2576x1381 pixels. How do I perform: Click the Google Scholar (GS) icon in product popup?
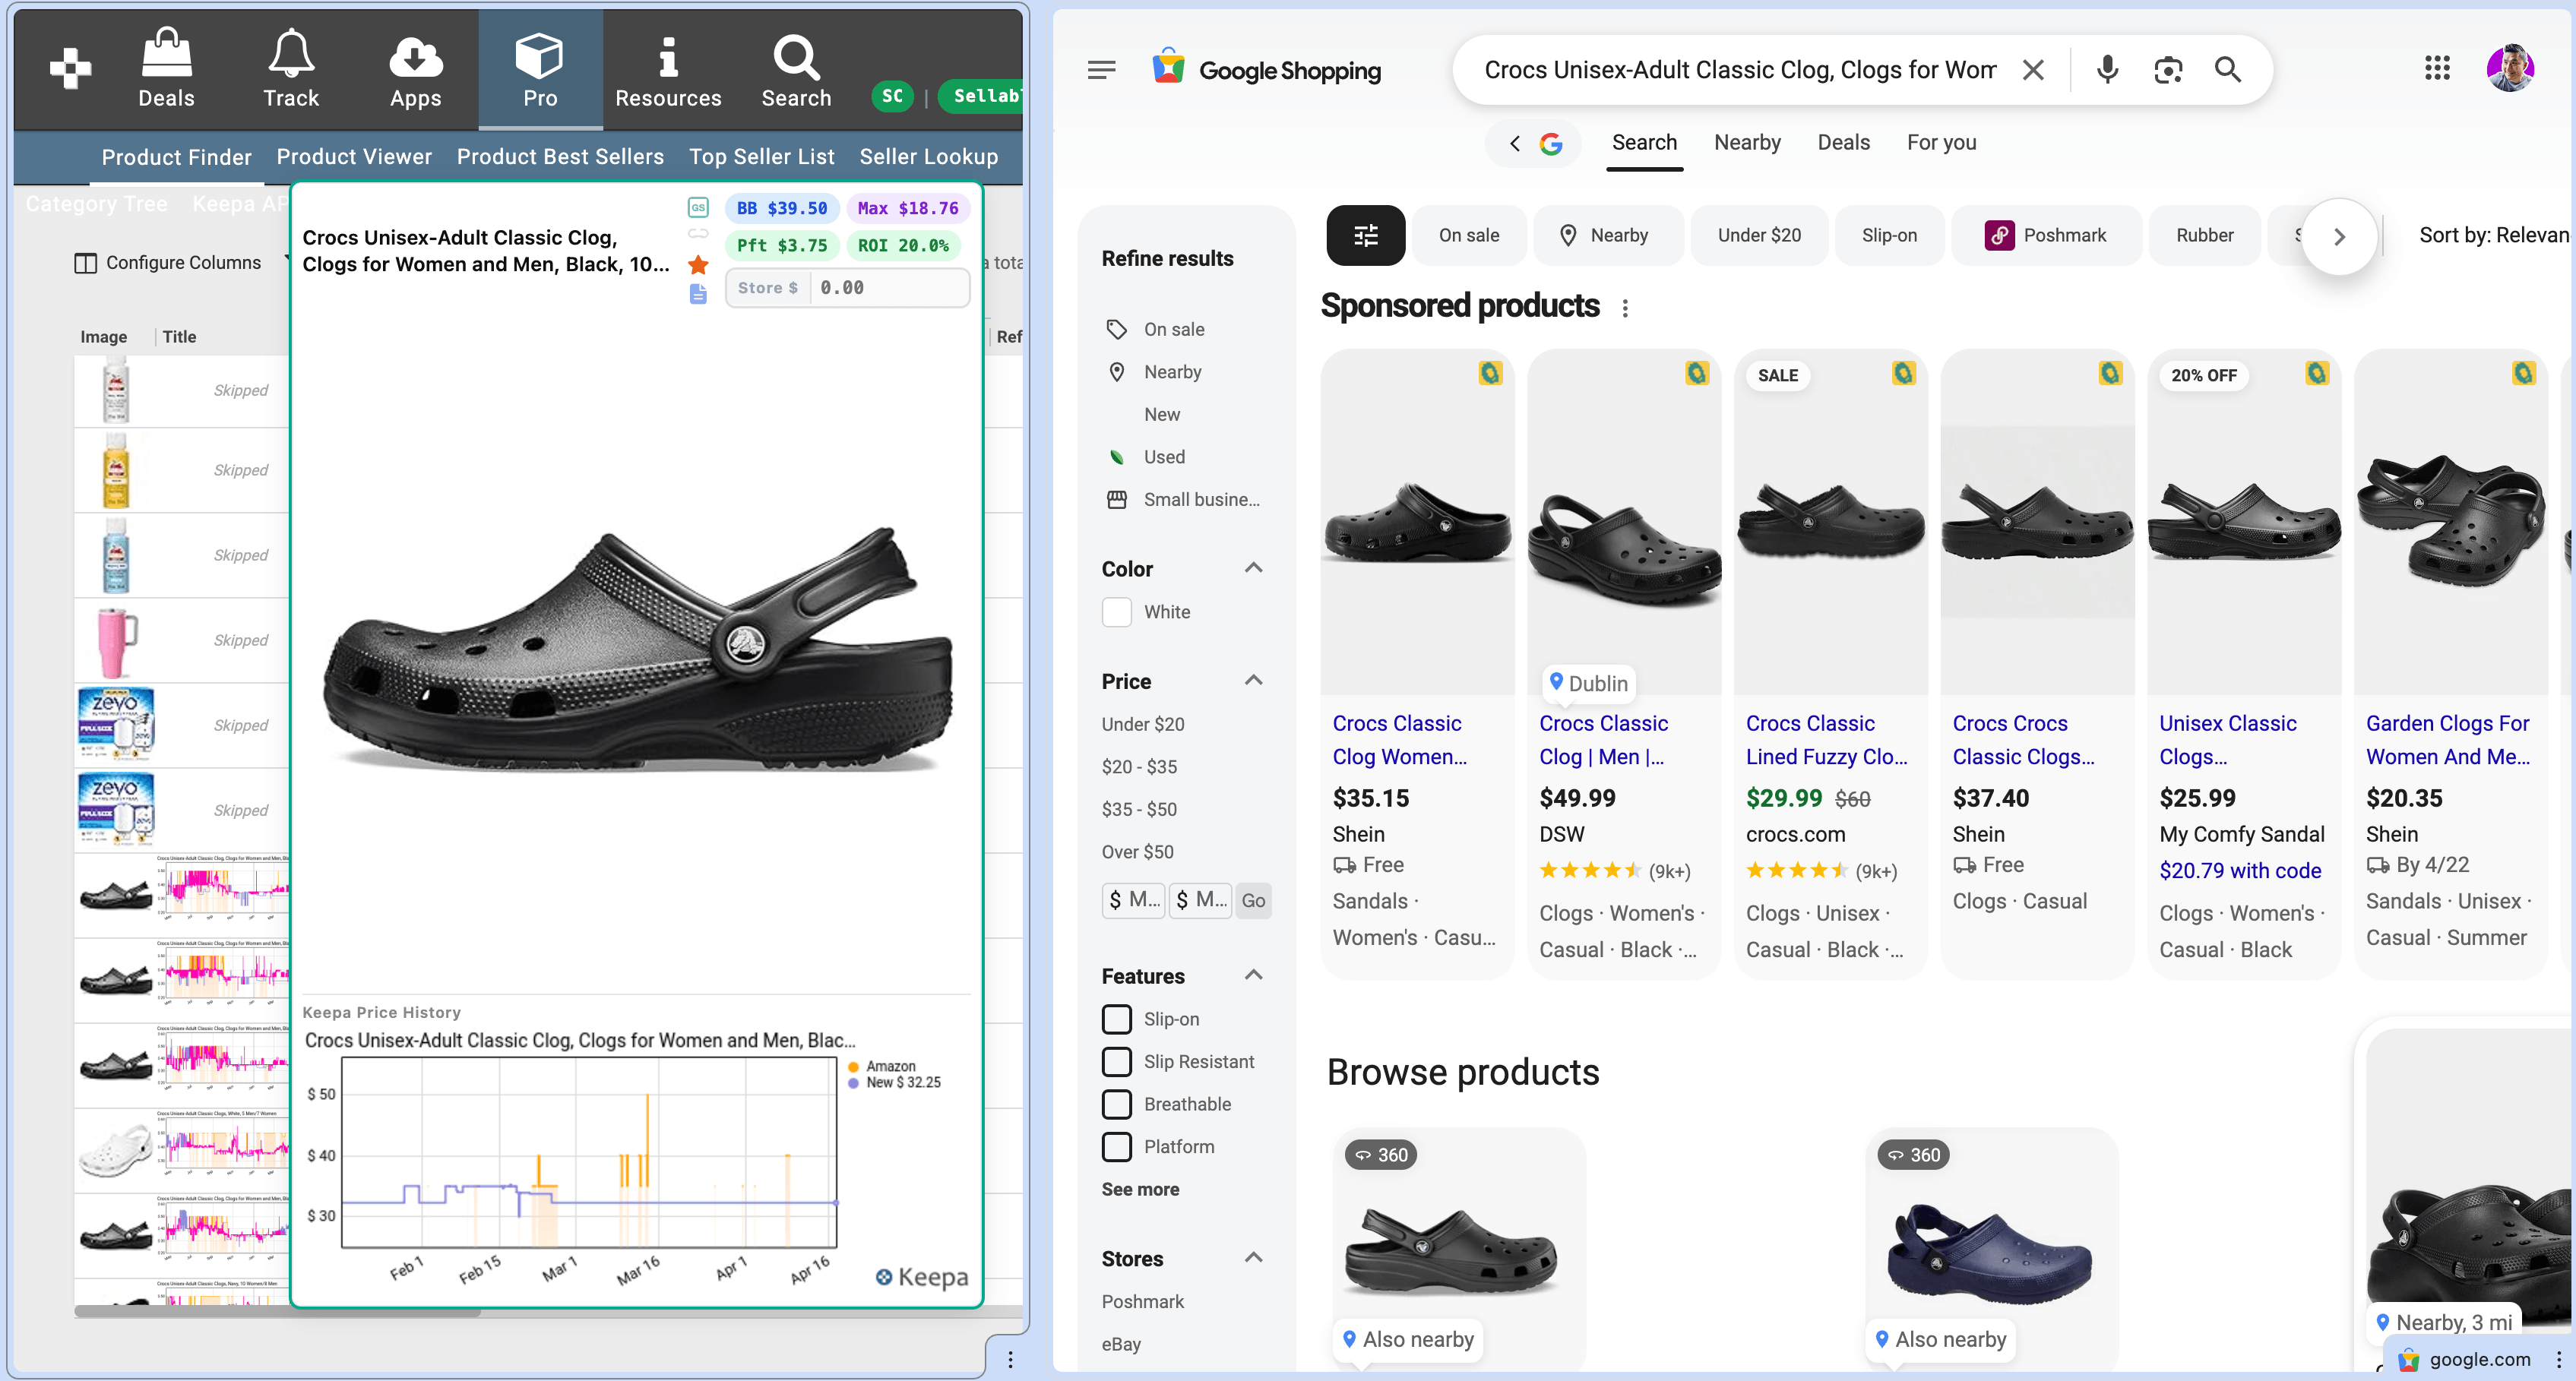tap(698, 208)
